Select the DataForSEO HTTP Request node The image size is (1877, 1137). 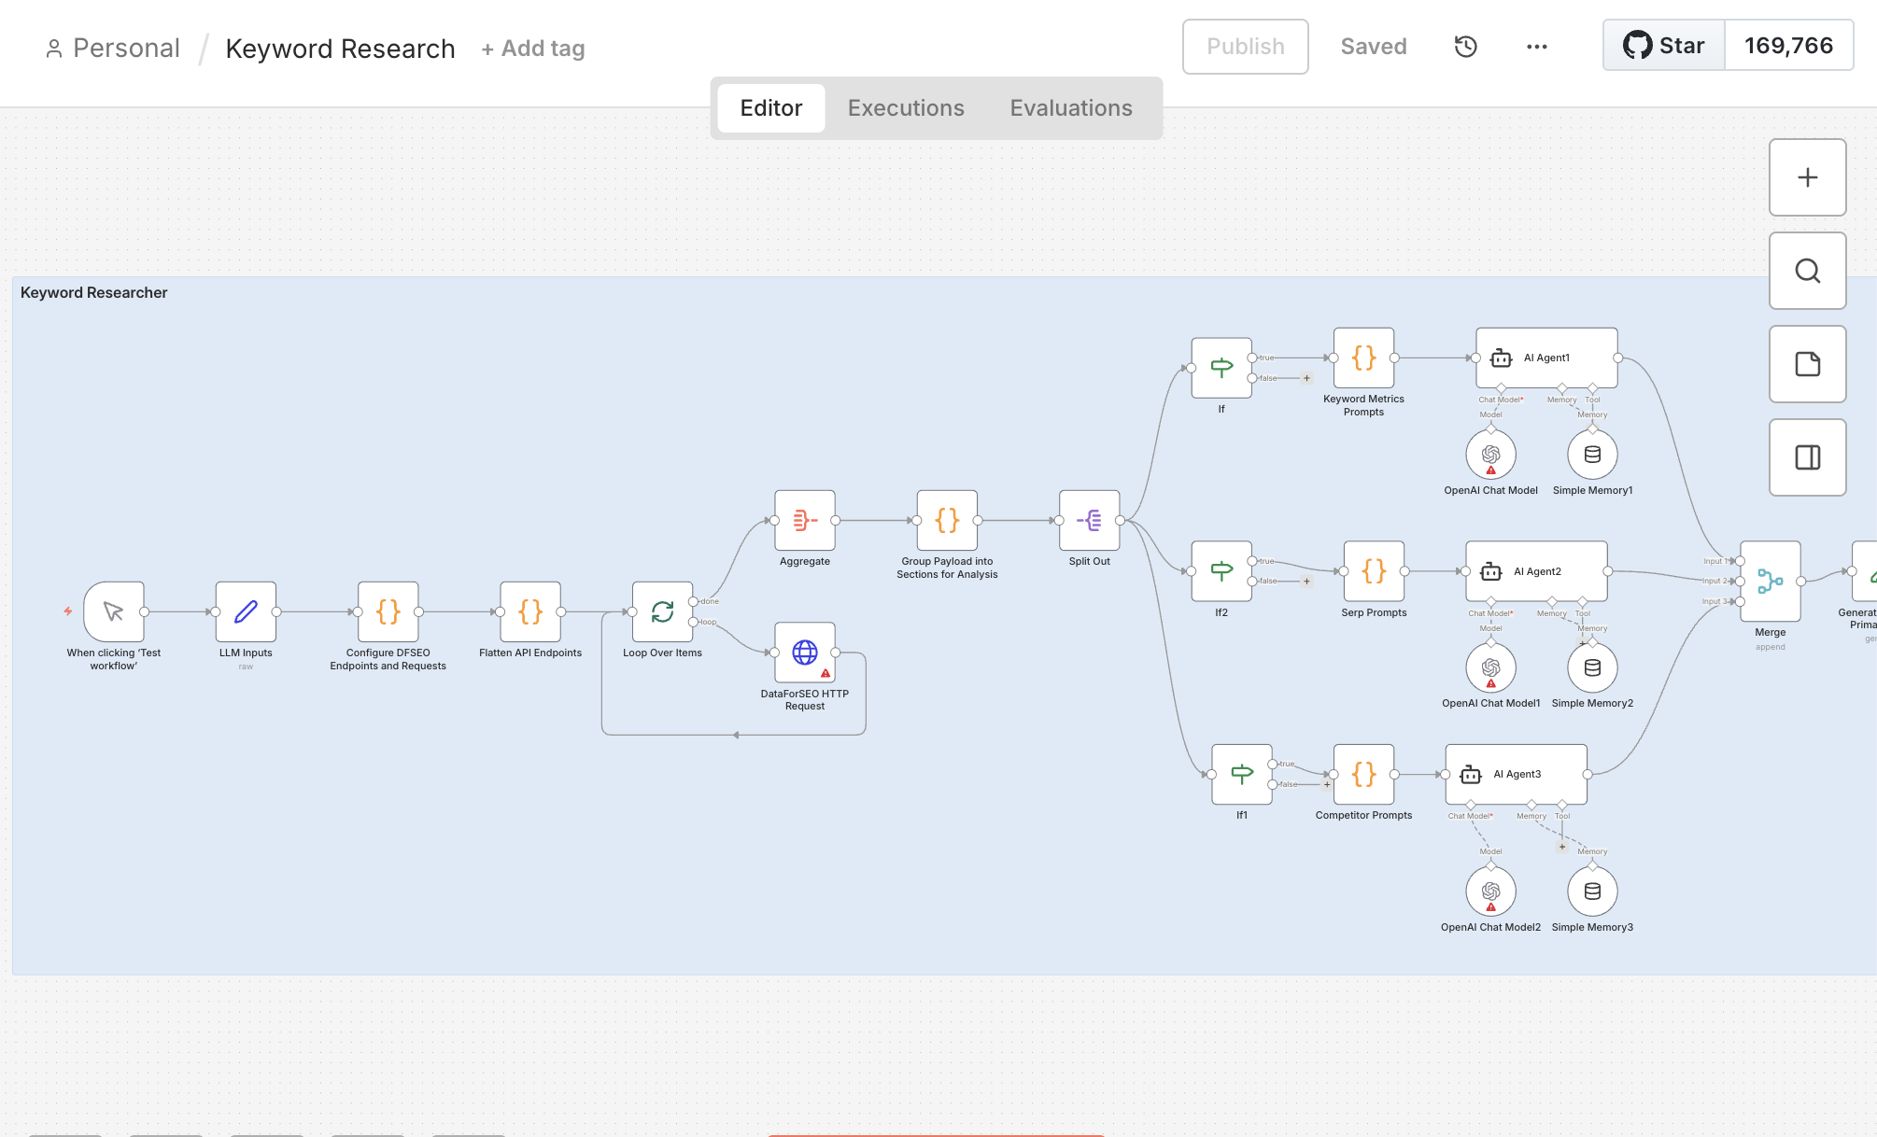(804, 652)
